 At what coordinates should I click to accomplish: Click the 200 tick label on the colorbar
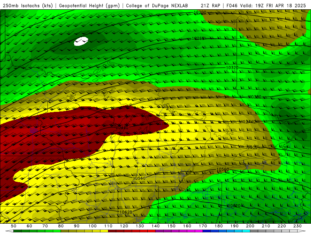point(250,226)
